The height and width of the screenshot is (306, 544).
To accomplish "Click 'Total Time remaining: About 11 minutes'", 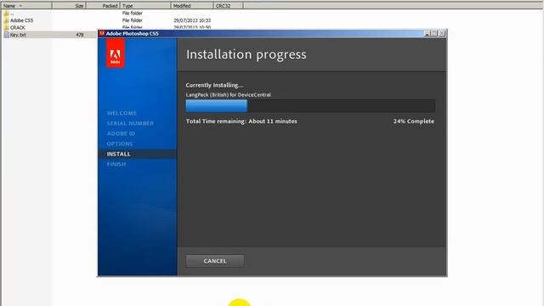I will click(241, 121).
